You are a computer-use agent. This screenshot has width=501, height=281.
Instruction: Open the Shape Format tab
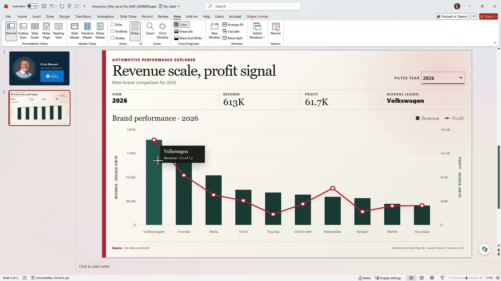click(257, 16)
